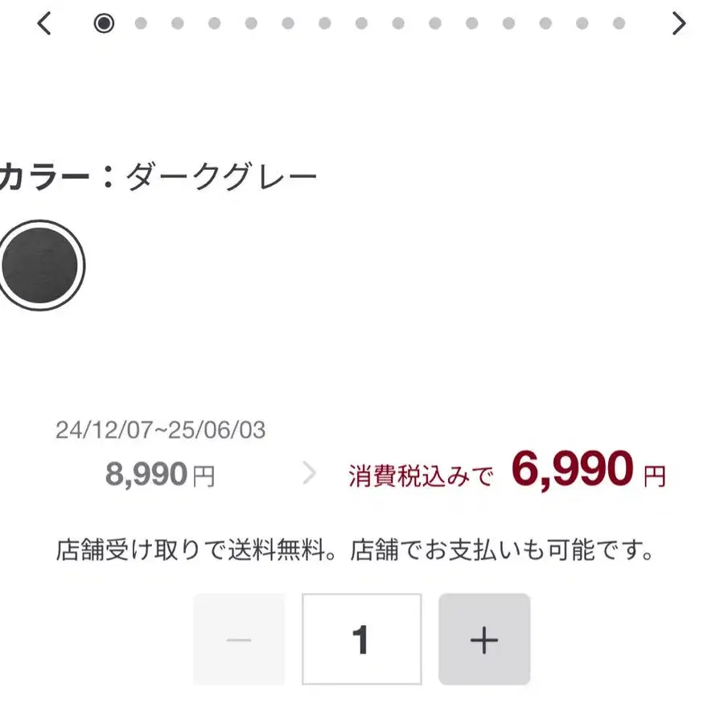This screenshot has height=724, width=724.
Task: Select the fourth pagination dot
Action: coord(214,23)
